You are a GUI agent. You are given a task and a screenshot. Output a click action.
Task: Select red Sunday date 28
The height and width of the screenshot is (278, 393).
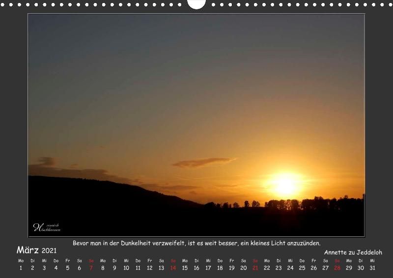pyautogui.click(x=337, y=268)
